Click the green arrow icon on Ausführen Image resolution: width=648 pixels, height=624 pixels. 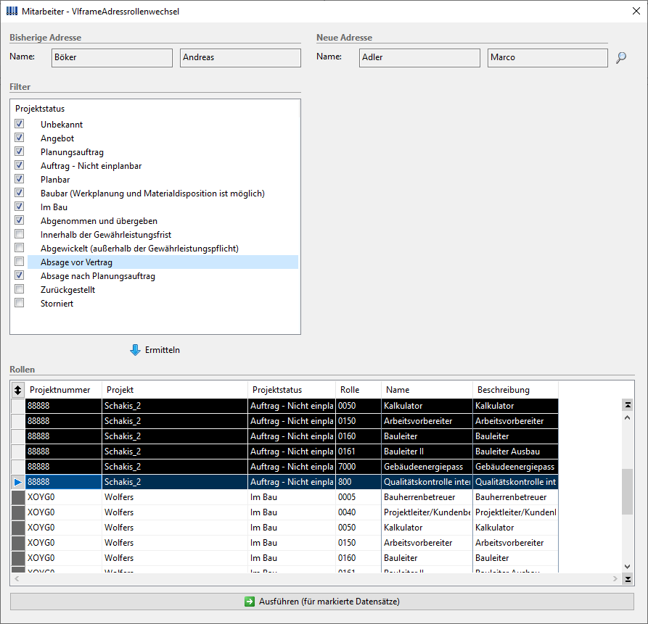[x=250, y=602]
